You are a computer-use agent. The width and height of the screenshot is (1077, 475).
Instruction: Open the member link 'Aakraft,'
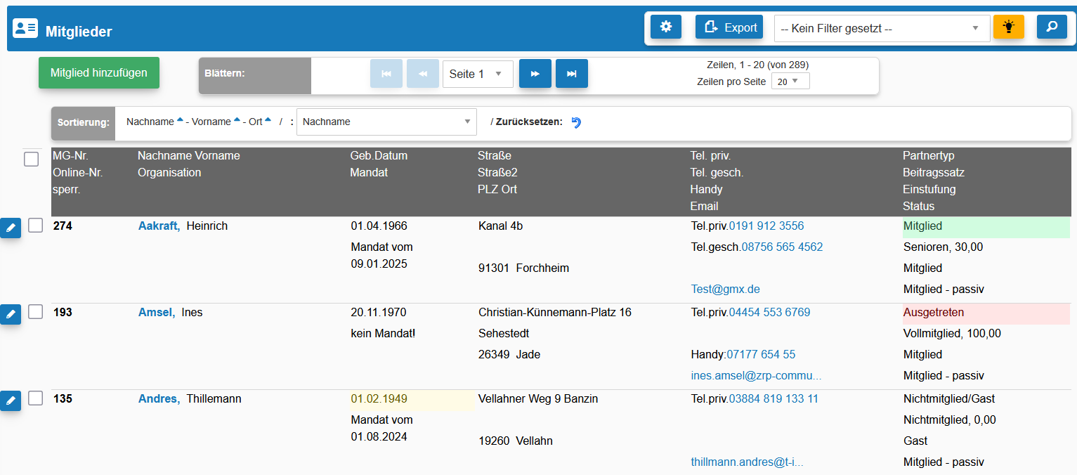[159, 226]
